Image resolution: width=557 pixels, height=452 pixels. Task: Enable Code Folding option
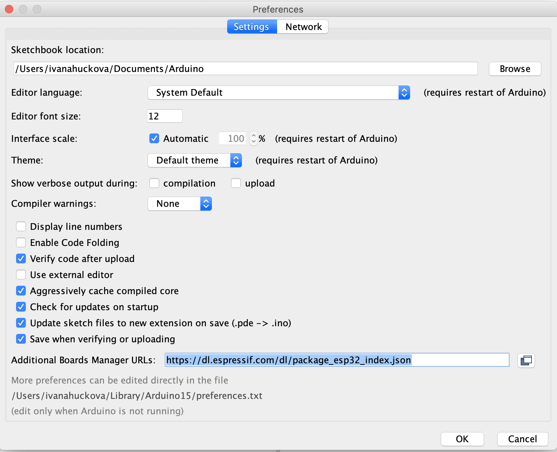[x=21, y=243]
